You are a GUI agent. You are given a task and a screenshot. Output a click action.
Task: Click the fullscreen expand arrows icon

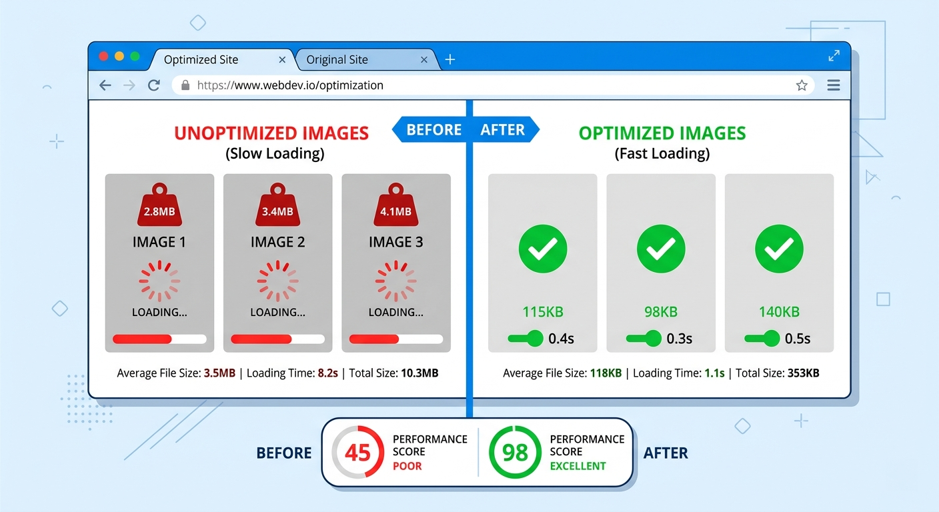(834, 57)
